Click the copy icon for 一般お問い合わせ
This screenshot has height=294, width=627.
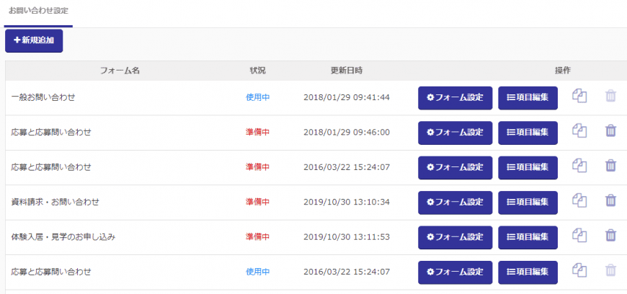pos(579,97)
